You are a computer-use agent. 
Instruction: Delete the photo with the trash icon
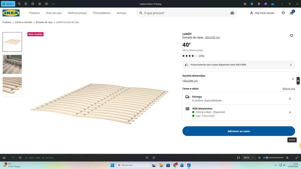26,4
